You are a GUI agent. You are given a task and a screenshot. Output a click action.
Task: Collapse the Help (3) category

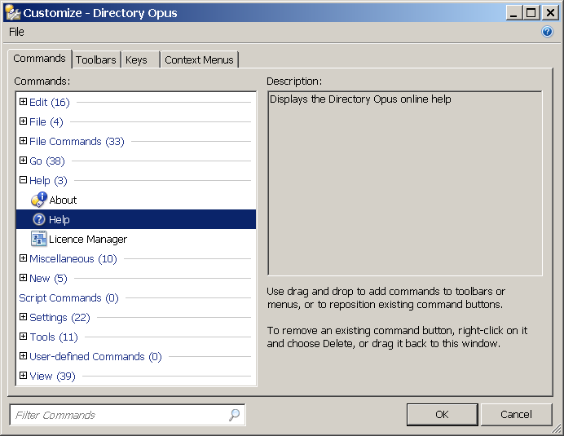(23, 179)
